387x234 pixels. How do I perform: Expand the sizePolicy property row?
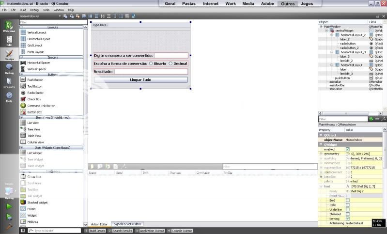(x=321, y=158)
